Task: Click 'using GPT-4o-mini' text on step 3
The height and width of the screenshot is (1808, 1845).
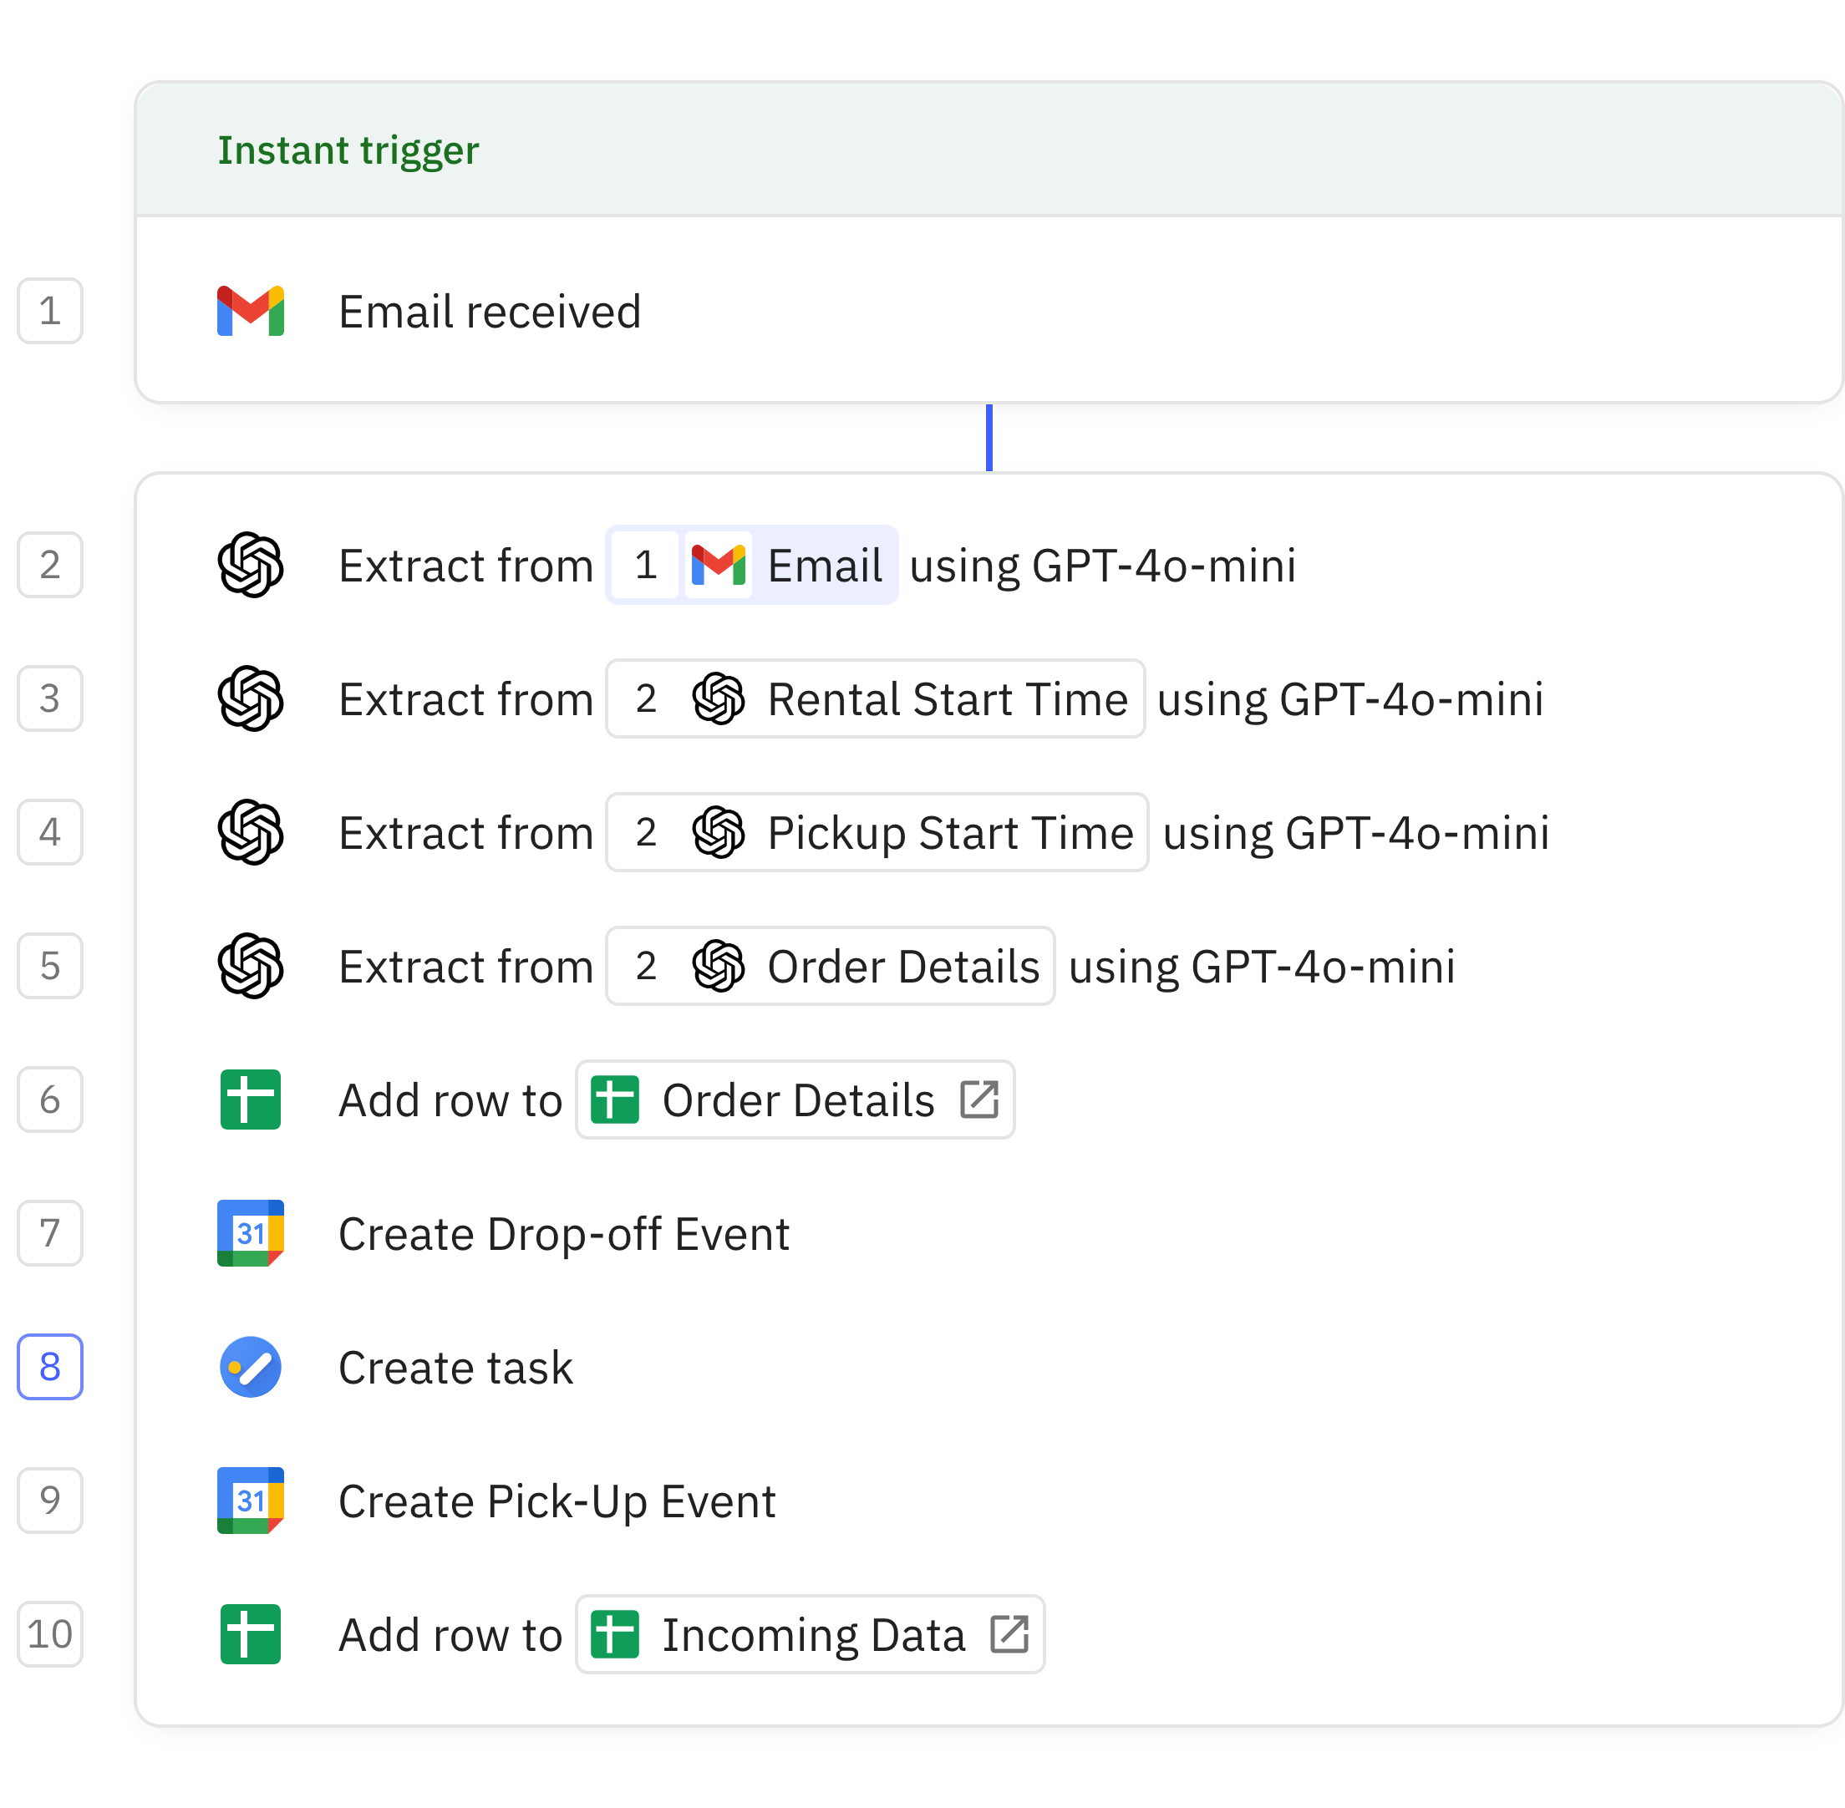Action: click(x=1350, y=700)
